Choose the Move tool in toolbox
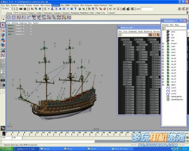The height and width of the screenshot is (151, 189). pos(3,35)
